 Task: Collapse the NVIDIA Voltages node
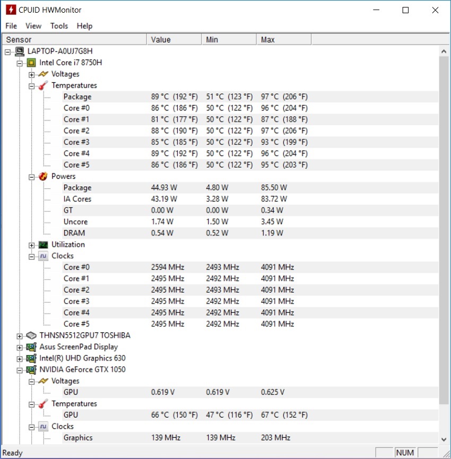pos(32,382)
